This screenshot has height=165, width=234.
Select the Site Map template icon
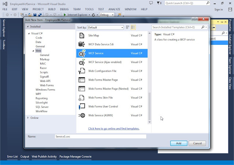point(82,36)
